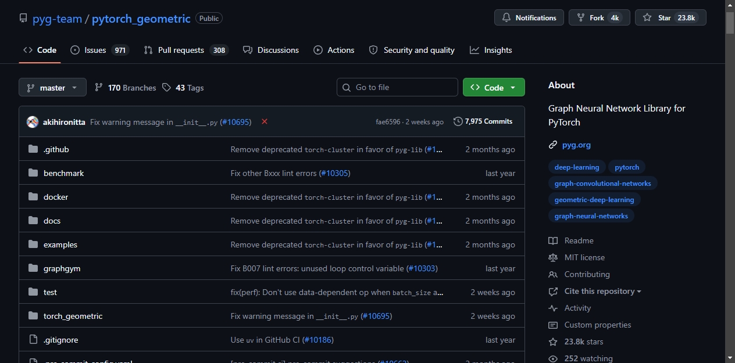Open the graph-convolutional-networks topic tag
Screen dimensions: 735x363
pyautogui.click(x=603, y=184)
